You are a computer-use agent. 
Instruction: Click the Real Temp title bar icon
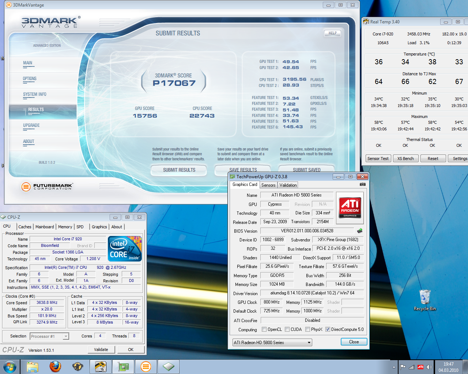[366, 22]
